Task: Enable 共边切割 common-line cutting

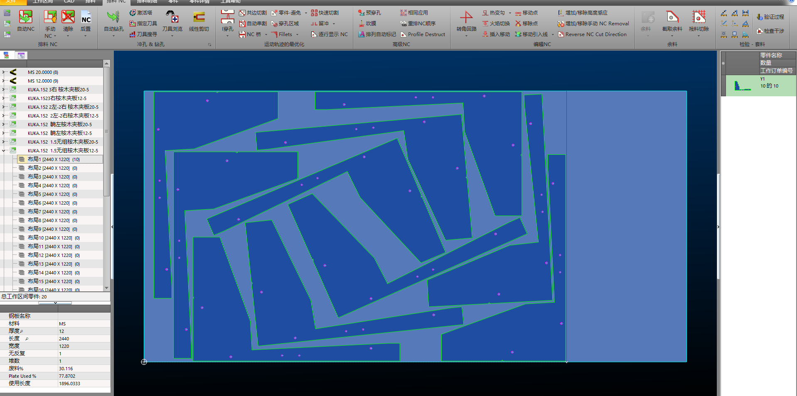Action: point(253,13)
